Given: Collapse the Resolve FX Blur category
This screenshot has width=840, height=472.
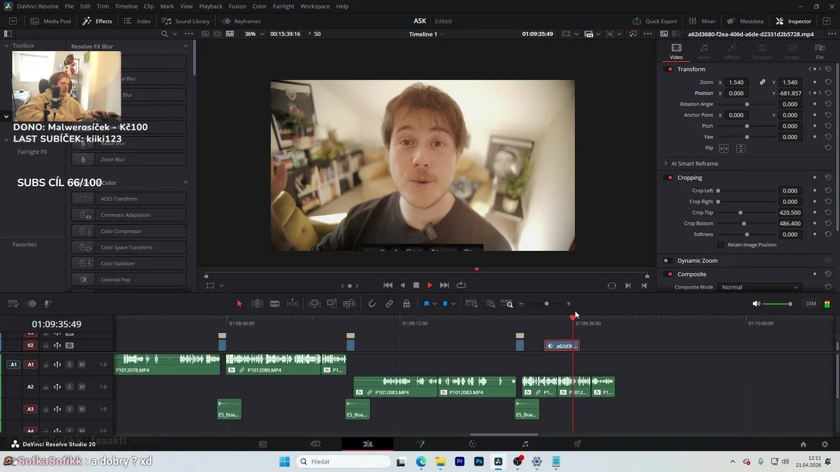Looking at the screenshot, I should pos(185,46).
